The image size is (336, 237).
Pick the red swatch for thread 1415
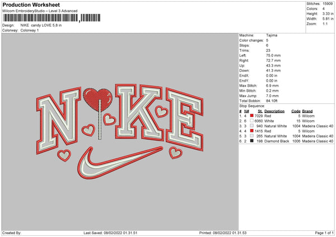click(252, 131)
